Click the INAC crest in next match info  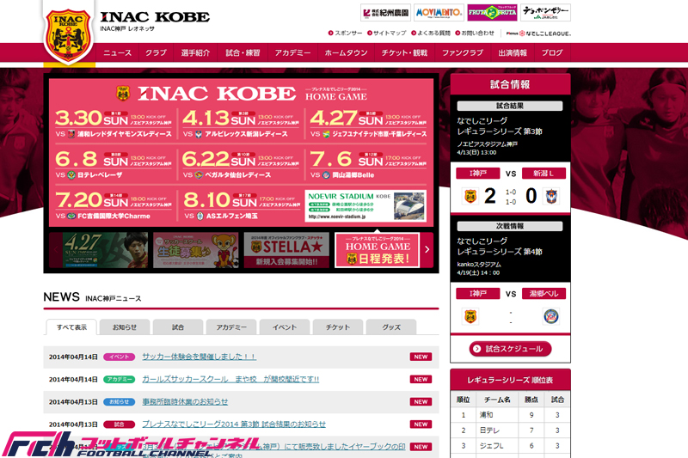click(x=470, y=316)
